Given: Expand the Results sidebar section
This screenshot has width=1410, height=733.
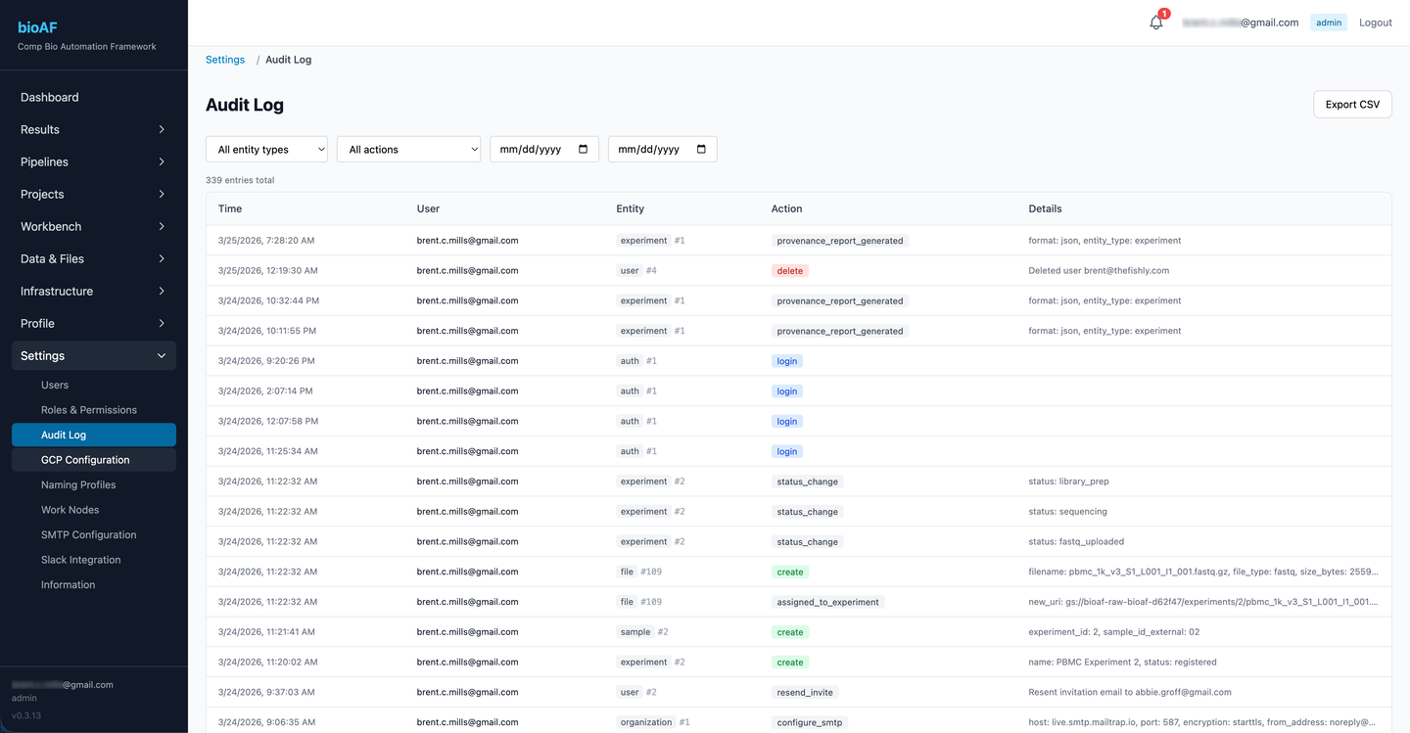Looking at the screenshot, I should click(x=94, y=129).
